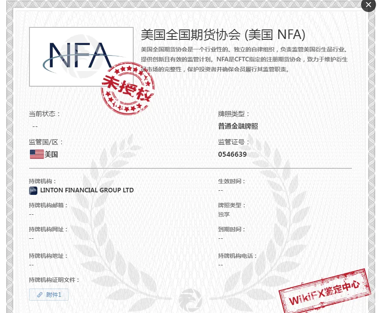Select regulatory number 0546639

(232, 154)
